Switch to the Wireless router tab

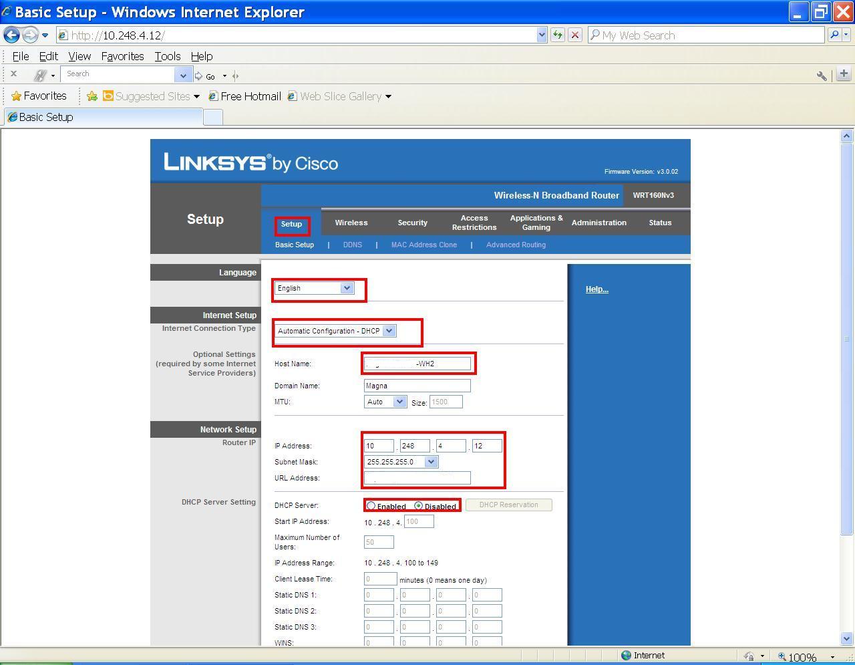(x=351, y=223)
